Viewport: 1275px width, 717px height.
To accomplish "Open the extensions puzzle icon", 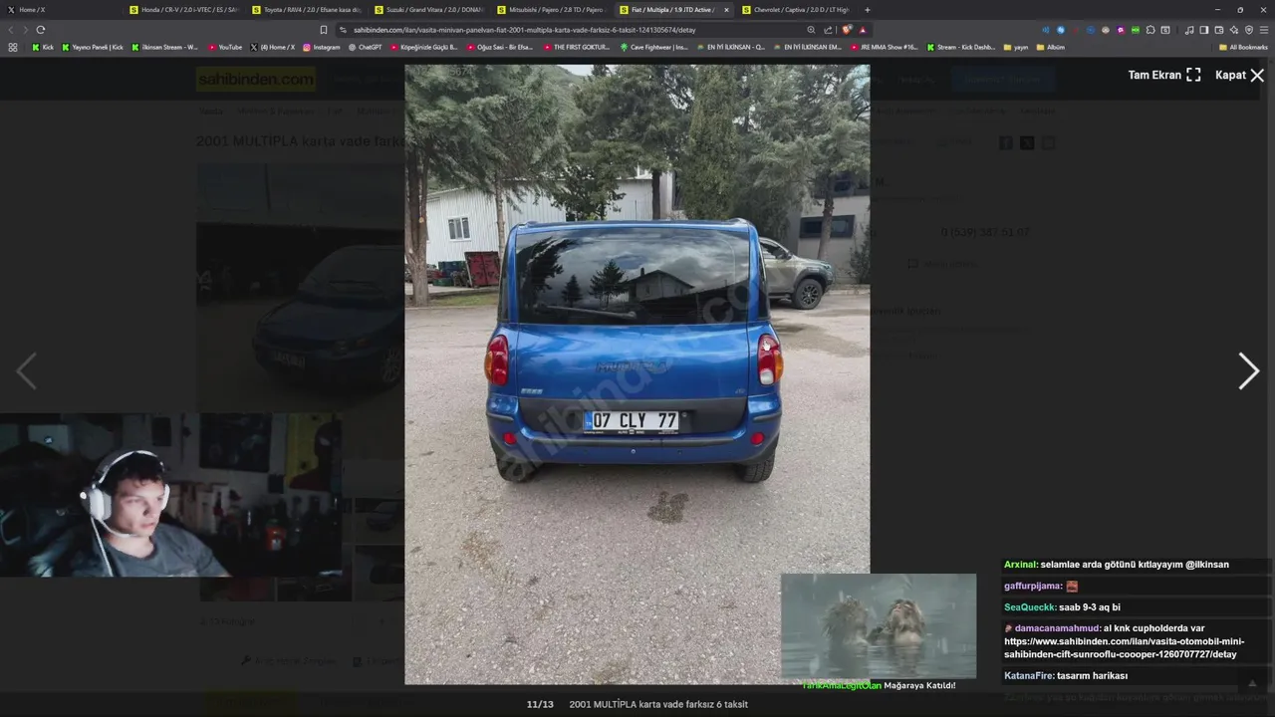I will [1150, 30].
